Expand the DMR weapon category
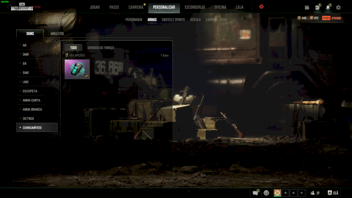Screen dimensions: 352x198 coord(37,54)
